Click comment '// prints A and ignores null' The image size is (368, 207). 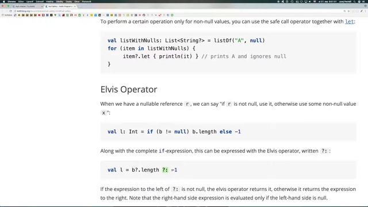[244, 56]
